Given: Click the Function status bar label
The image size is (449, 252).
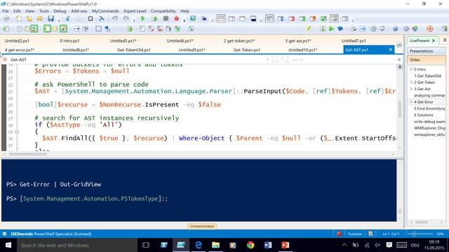Looking at the screenshot, I should point(355,234).
